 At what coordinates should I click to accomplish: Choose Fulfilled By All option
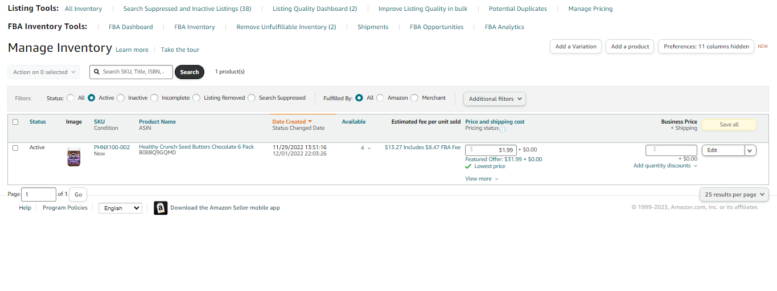pyautogui.click(x=359, y=98)
